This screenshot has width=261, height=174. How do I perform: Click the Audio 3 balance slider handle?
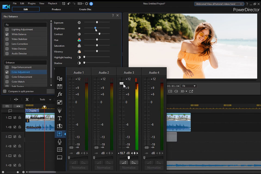click(129, 157)
